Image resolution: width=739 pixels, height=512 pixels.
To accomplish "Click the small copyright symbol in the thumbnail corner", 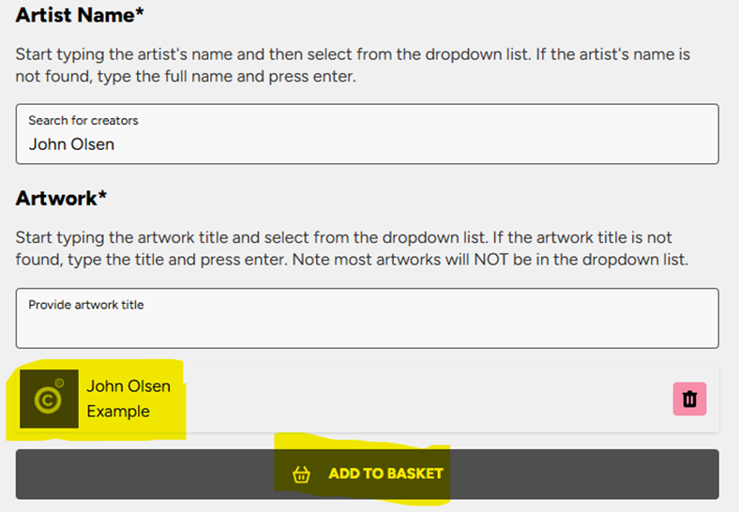I will tap(59, 383).
